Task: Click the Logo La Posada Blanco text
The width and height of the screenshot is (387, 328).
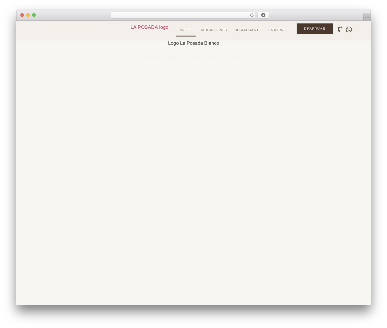Action: pyautogui.click(x=193, y=43)
